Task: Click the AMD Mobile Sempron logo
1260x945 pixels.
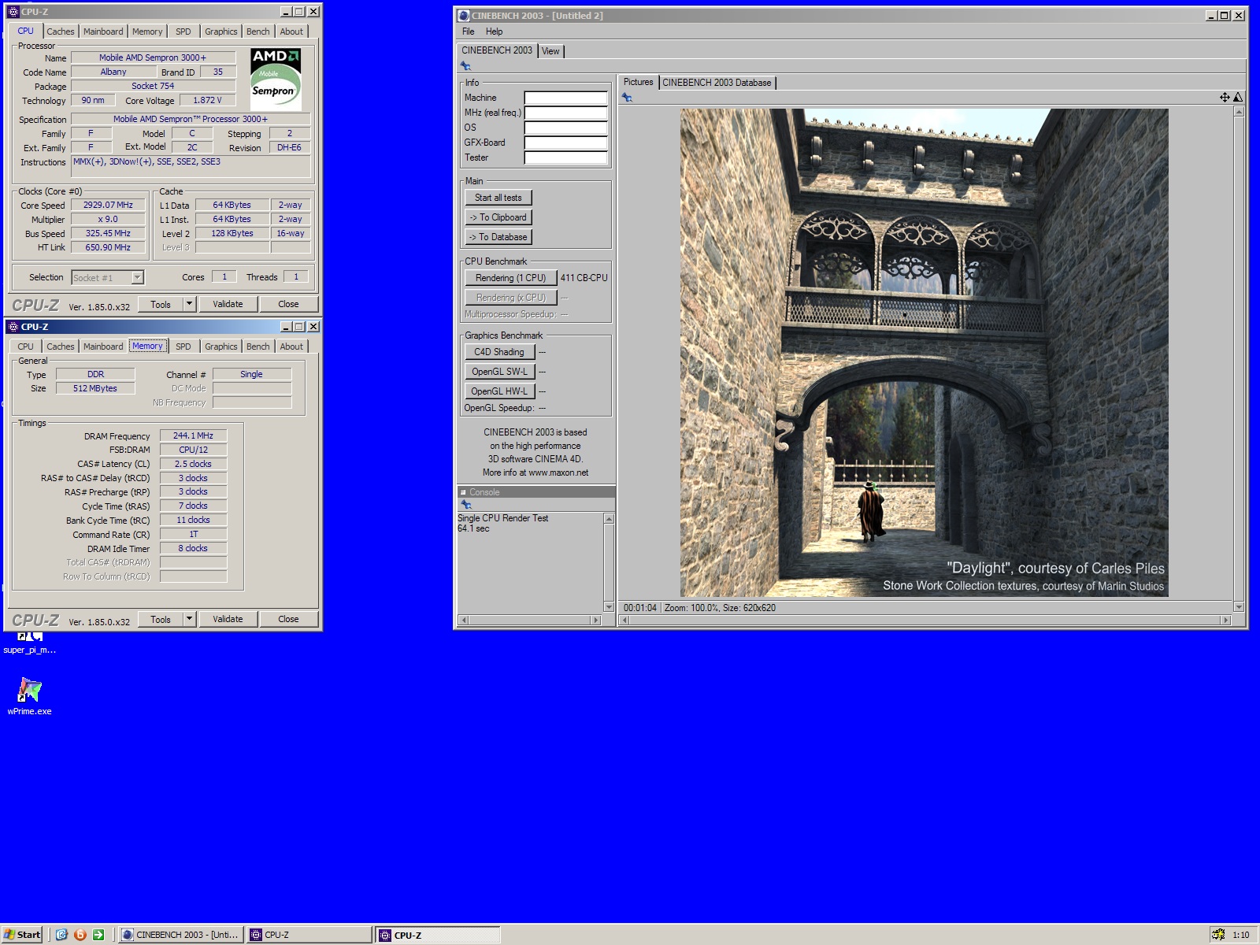Action: click(276, 79)
